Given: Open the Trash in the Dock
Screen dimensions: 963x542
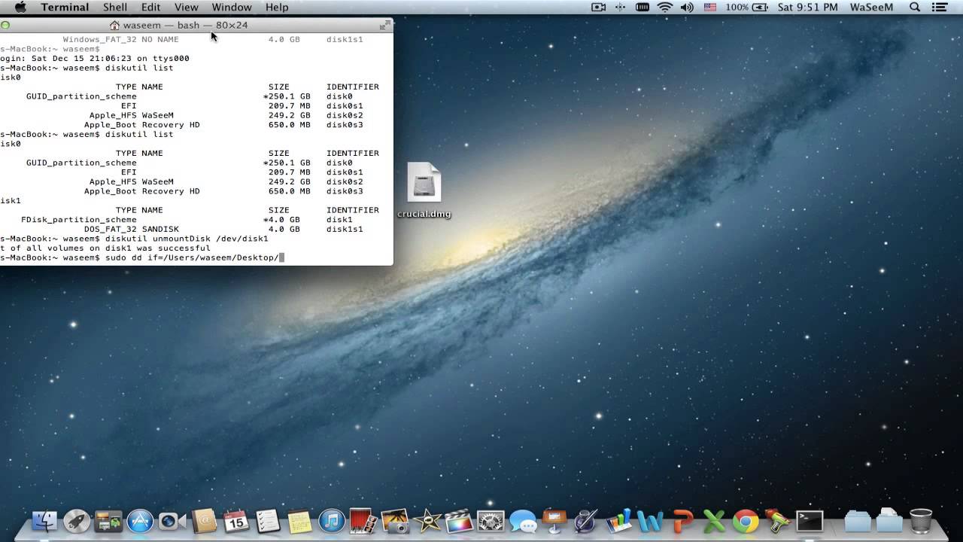Looking at the screenshot, I should 921,520.
